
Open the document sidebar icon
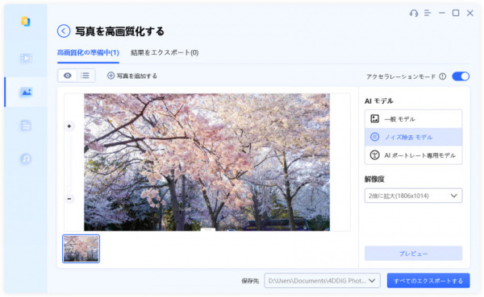pyautogui.click(x=26, y=126)
